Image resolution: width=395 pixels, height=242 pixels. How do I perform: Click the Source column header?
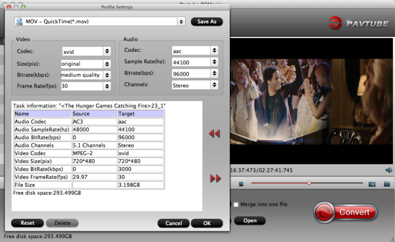[x=95, y=114]
